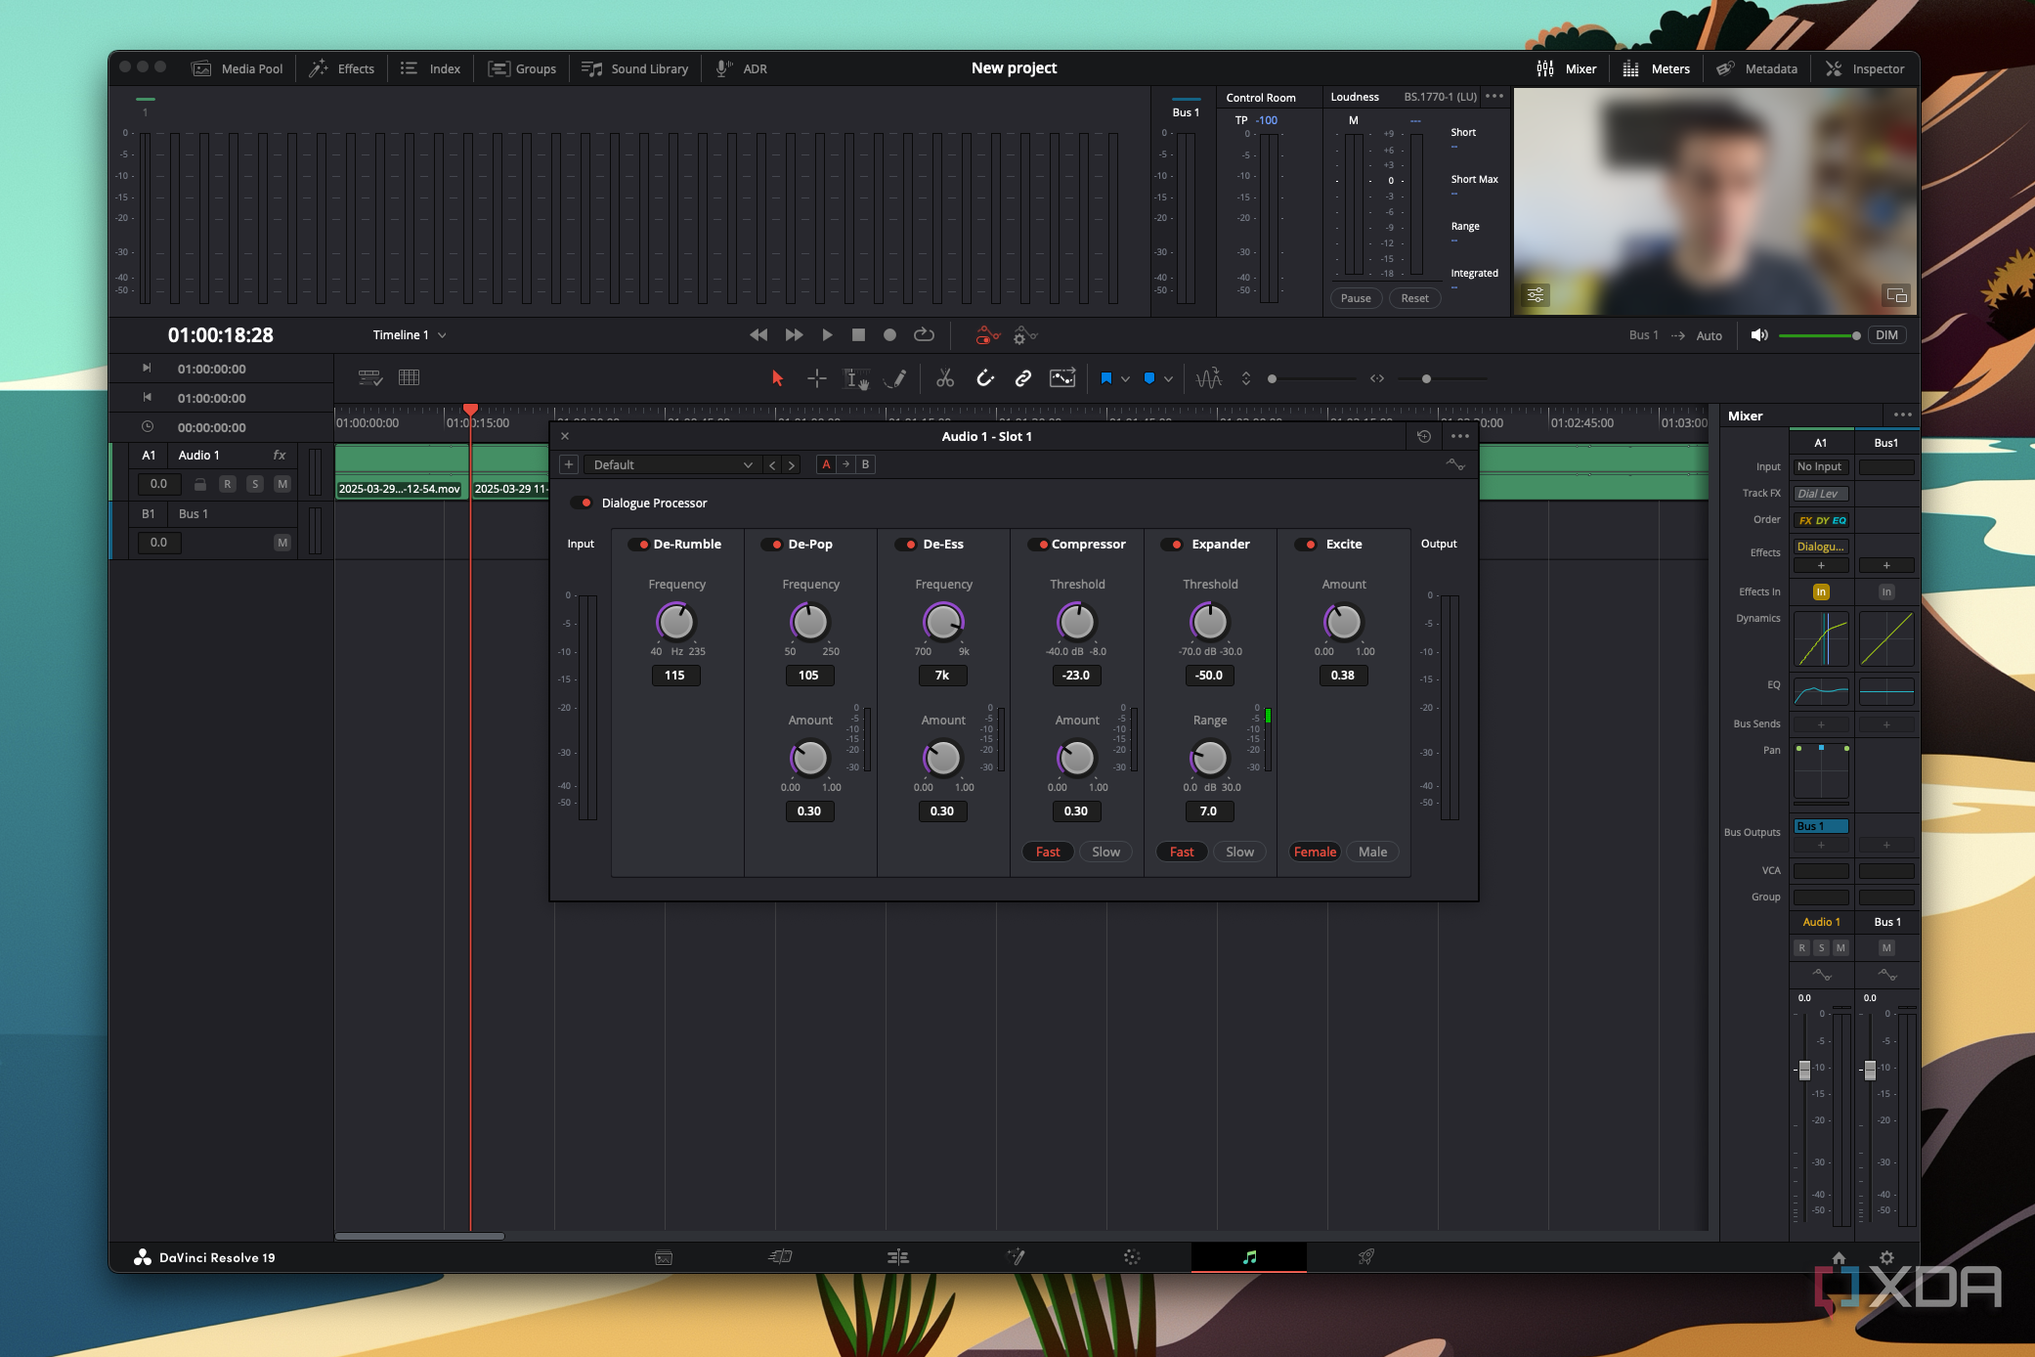Open the Color page icon

[1132, 1257]
